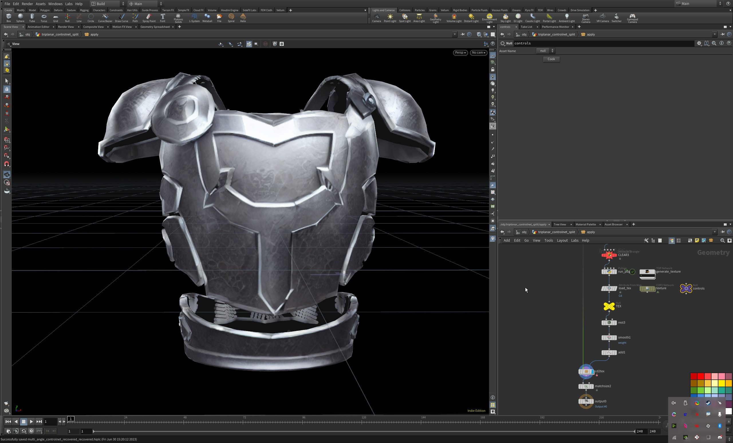Click the play forward button

(x=31, y=422)
